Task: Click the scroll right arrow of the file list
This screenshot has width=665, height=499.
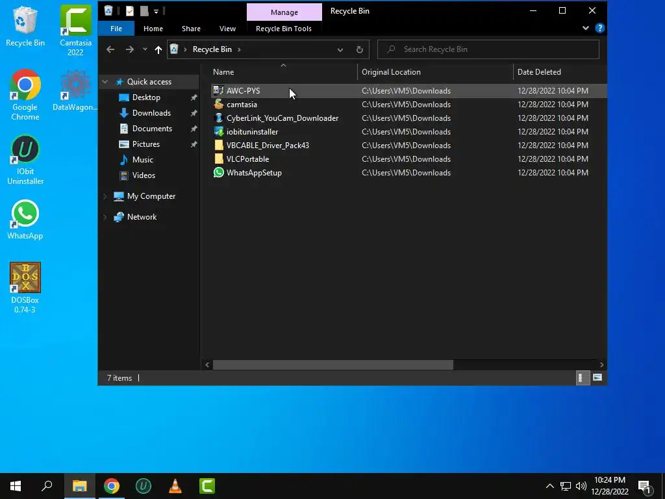Action: (601, 365)
